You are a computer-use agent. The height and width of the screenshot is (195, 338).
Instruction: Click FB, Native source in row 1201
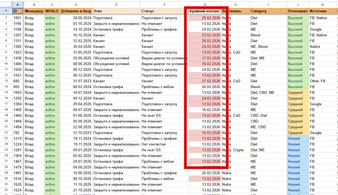click(323, 35)
